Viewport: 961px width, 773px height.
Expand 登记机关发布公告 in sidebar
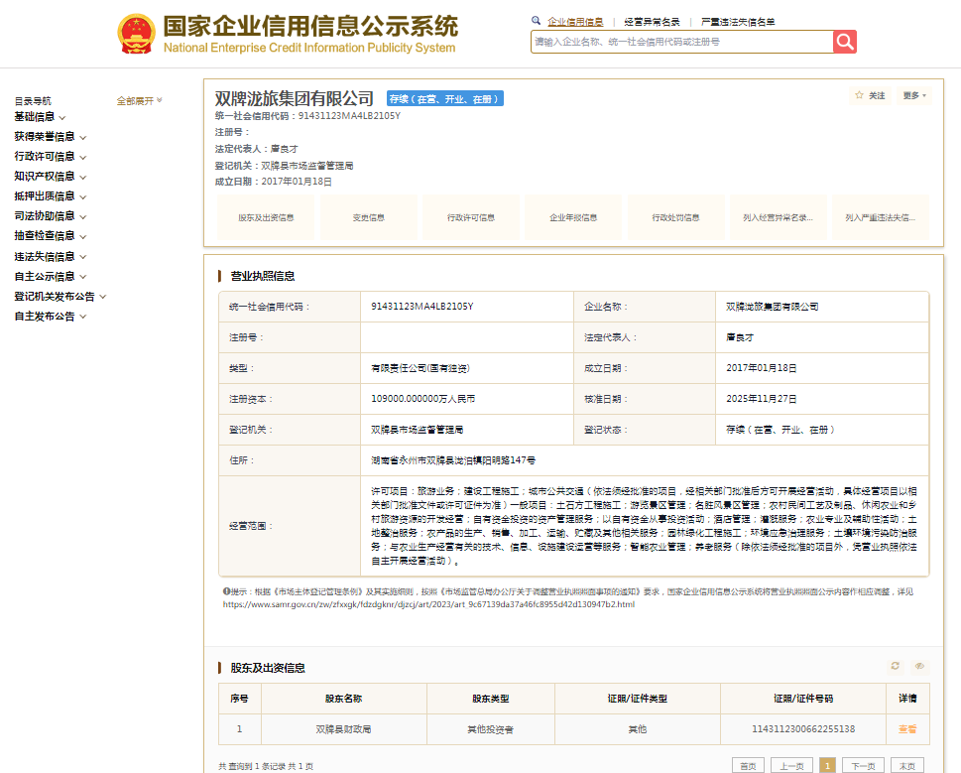60,297
